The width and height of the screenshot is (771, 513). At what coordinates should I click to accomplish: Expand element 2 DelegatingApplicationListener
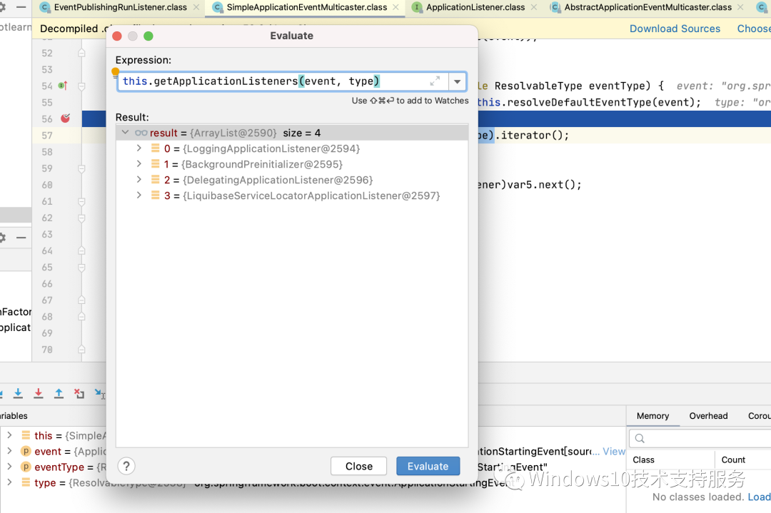[138, 179]
